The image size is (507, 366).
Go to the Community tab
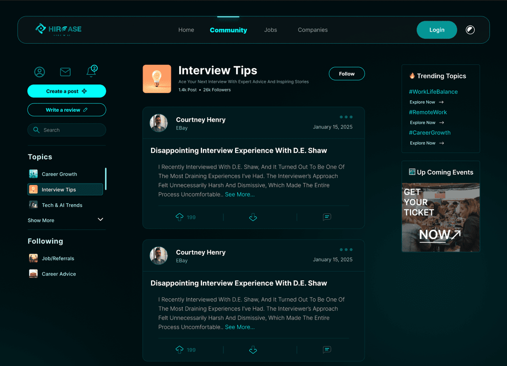pyautogui.click(x=228, y=30)
